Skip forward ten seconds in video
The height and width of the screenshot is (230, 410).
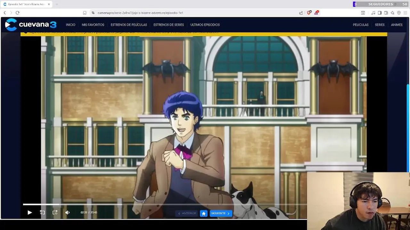(55, 212)
